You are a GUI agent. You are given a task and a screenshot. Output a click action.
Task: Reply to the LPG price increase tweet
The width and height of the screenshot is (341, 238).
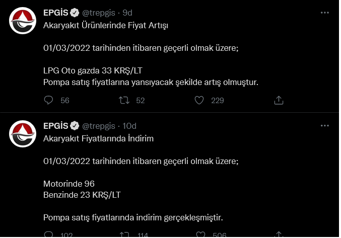(49, 101)
